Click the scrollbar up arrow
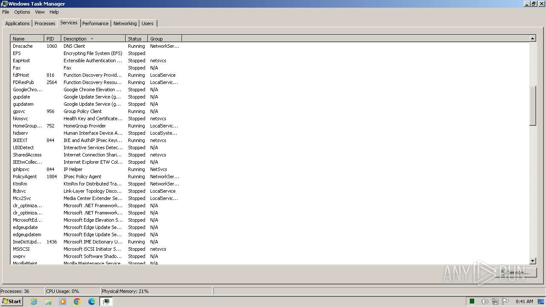Screen dimensions: 546x307 (x=532, y=38)
